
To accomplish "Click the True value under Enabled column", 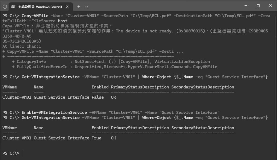I will coord(97,138).
